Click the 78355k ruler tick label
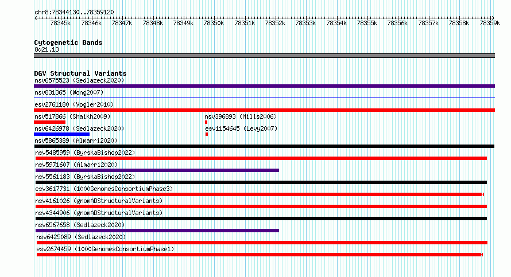Image resolution: width=511 pixels, height=277 pixels. (x=367, y=23)
